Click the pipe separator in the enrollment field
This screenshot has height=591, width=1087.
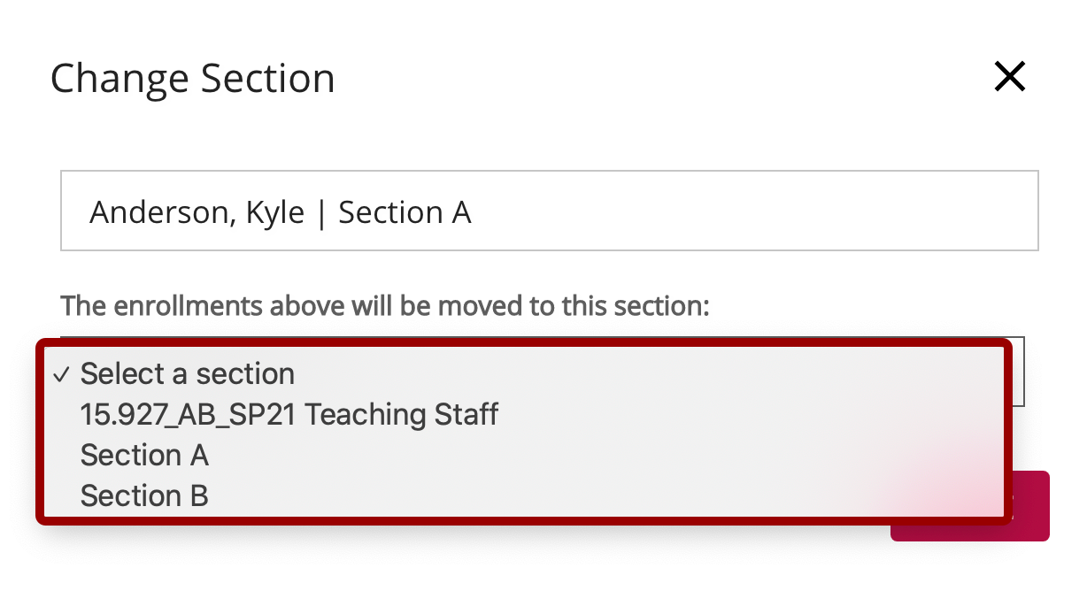(x=321, y=213)
